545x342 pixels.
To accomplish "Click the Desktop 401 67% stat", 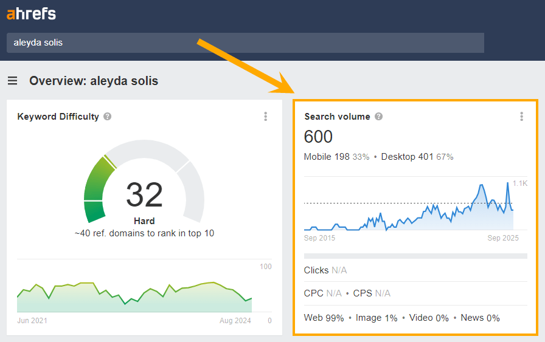I will tap(417, 157).
